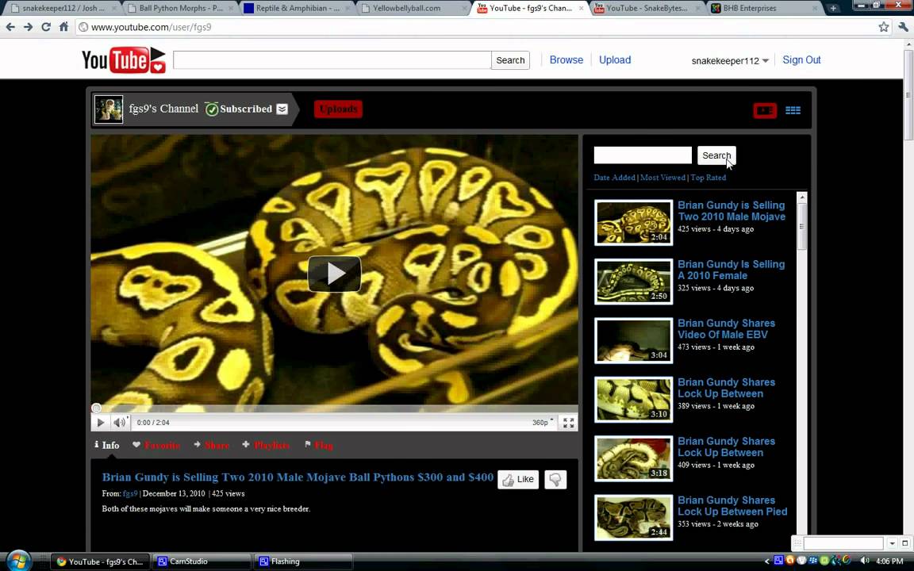Click top YouTube Search button
This screenshot has height=571, width=914.
pos(510,60)
